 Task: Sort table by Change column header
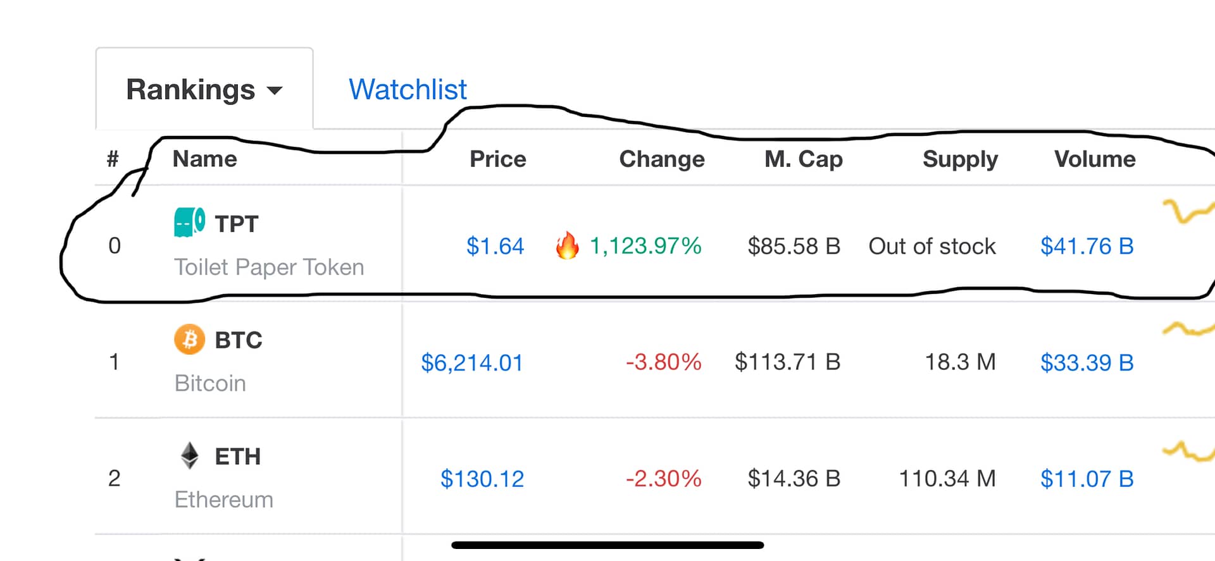661,159
